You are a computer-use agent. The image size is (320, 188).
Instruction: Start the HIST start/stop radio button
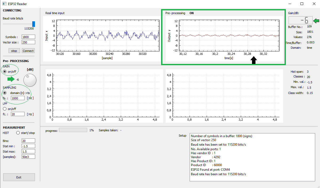(18, 133)
